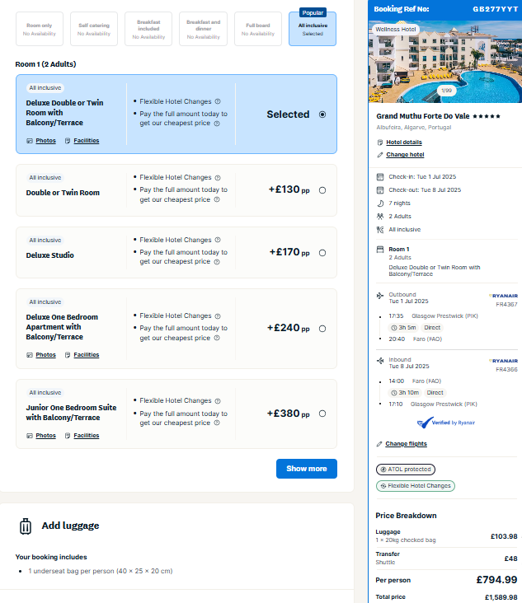
Task: Click cheapest price info icon for Double or Twin Room
Action: tap(217, 199)
